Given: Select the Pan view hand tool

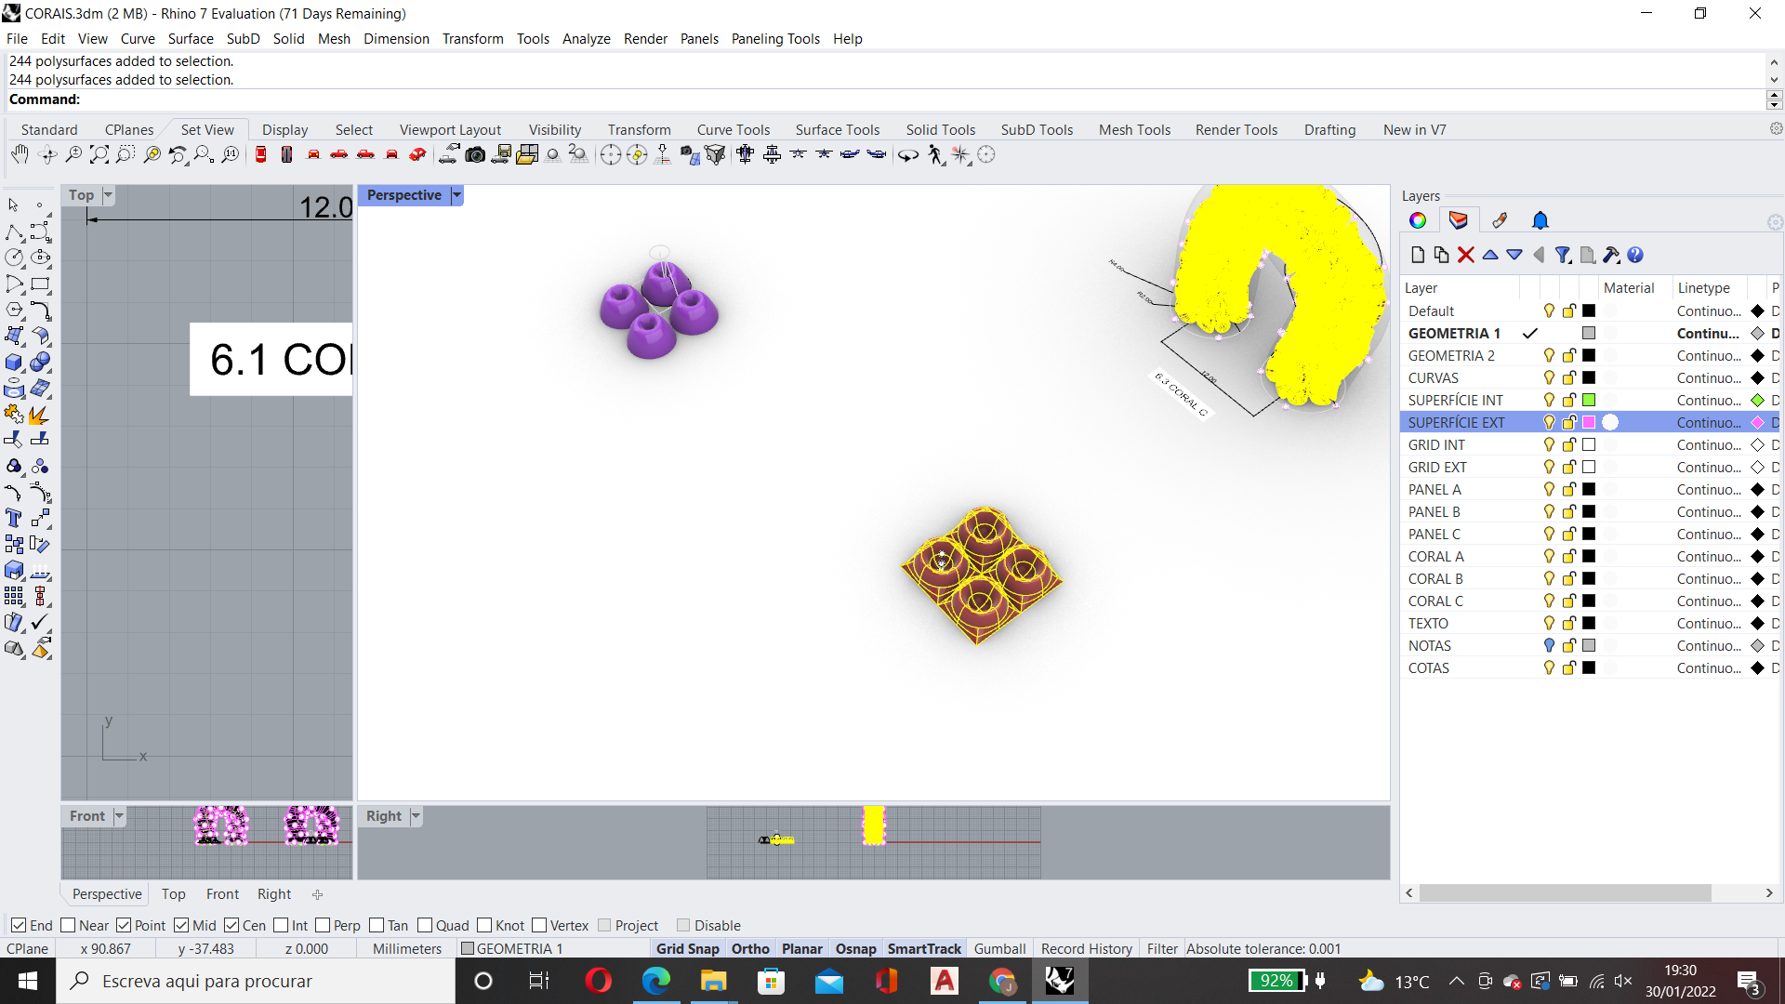Looking at the screenshot, I should (20, 154).
